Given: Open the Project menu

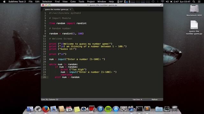Looking at the screenshot, I should (x=91, y=2).
